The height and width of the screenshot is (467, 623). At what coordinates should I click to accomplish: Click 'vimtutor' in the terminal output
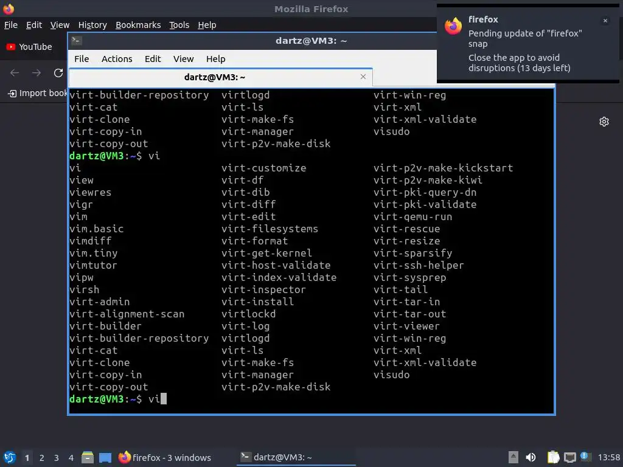tap(93, 265)
